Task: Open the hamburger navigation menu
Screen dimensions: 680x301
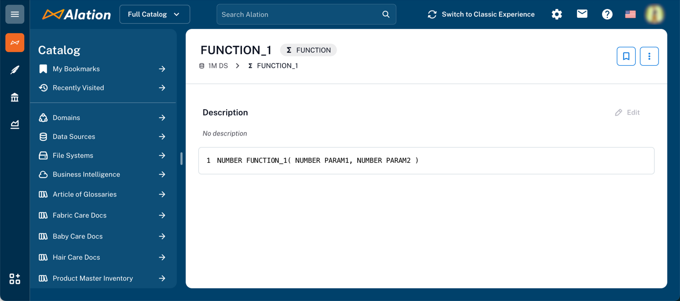Action: [15, 14]
